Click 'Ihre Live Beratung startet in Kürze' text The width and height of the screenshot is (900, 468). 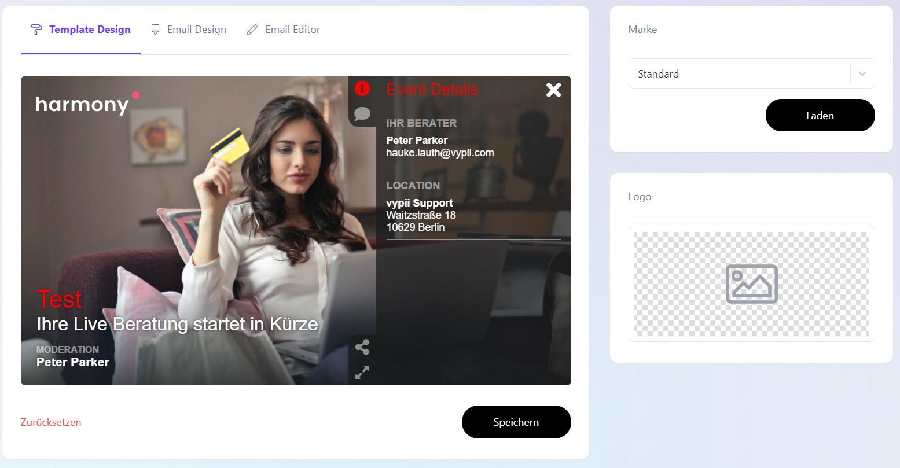tap(177, 324)
